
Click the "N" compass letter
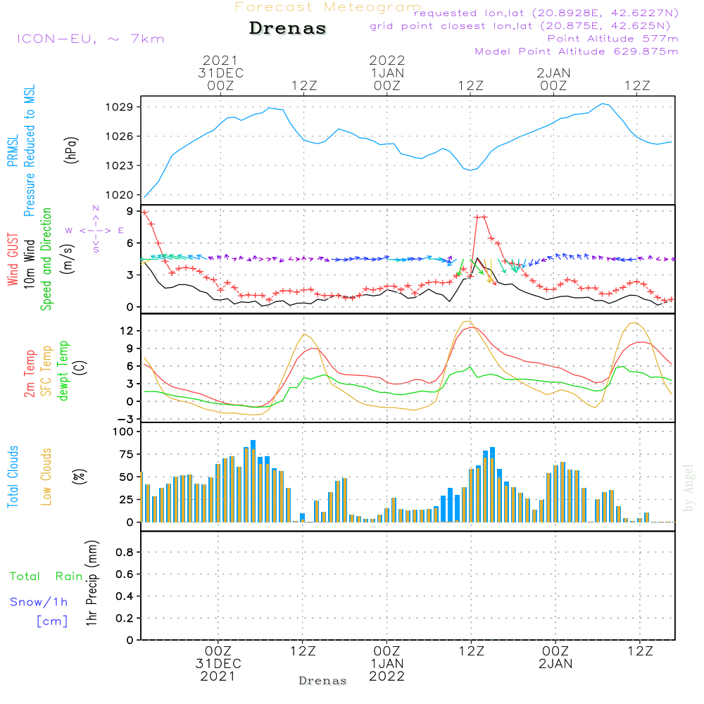[96, 208]
